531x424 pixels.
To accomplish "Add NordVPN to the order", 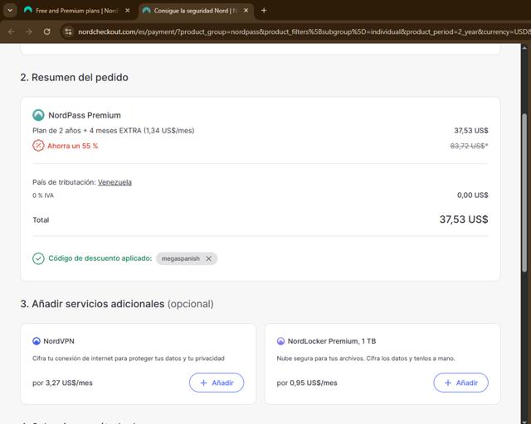I will (217, 383).
